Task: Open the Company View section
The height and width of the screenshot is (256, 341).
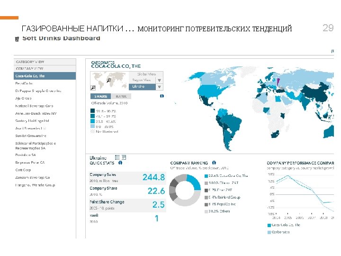Action: coord(45,69)
